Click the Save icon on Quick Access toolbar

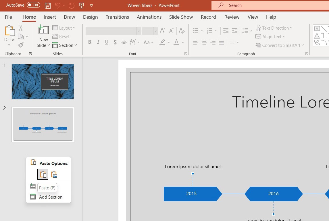point(47,5)
